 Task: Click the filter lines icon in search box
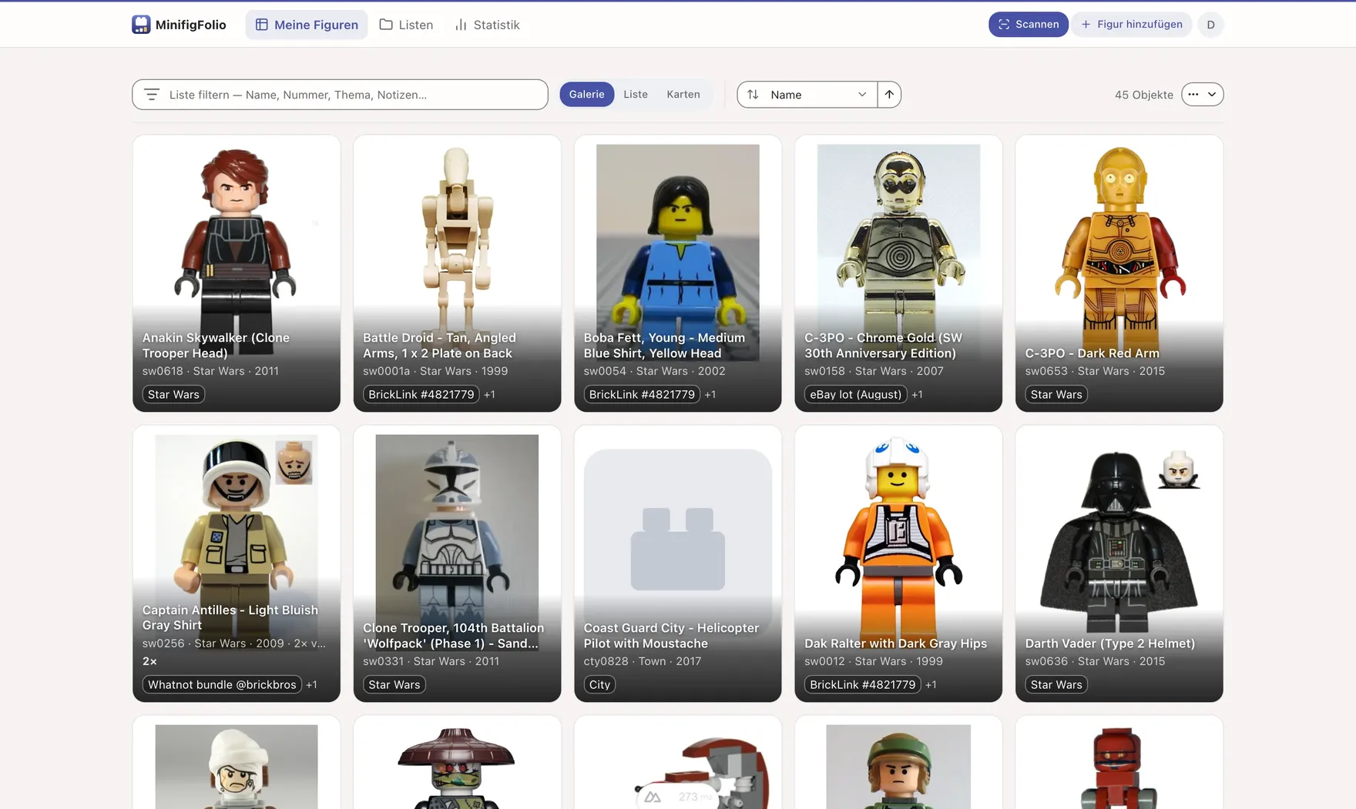tap(152, 95)
